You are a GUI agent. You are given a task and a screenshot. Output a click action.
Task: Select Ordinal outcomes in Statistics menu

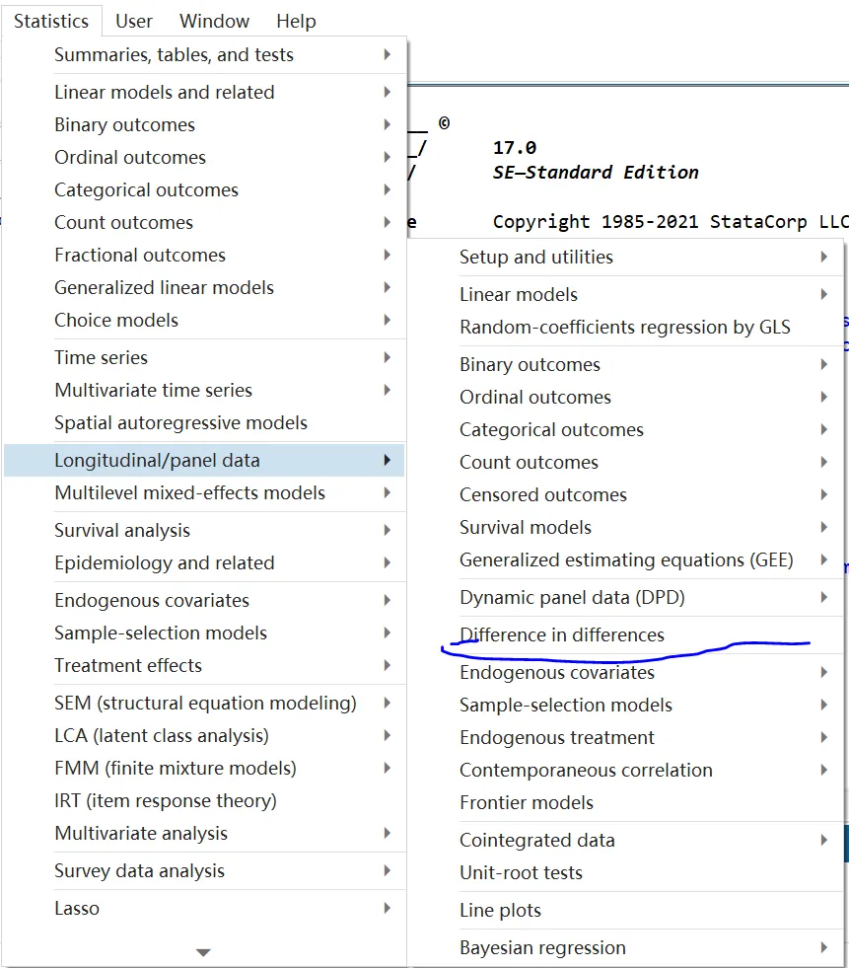(204, 158)
